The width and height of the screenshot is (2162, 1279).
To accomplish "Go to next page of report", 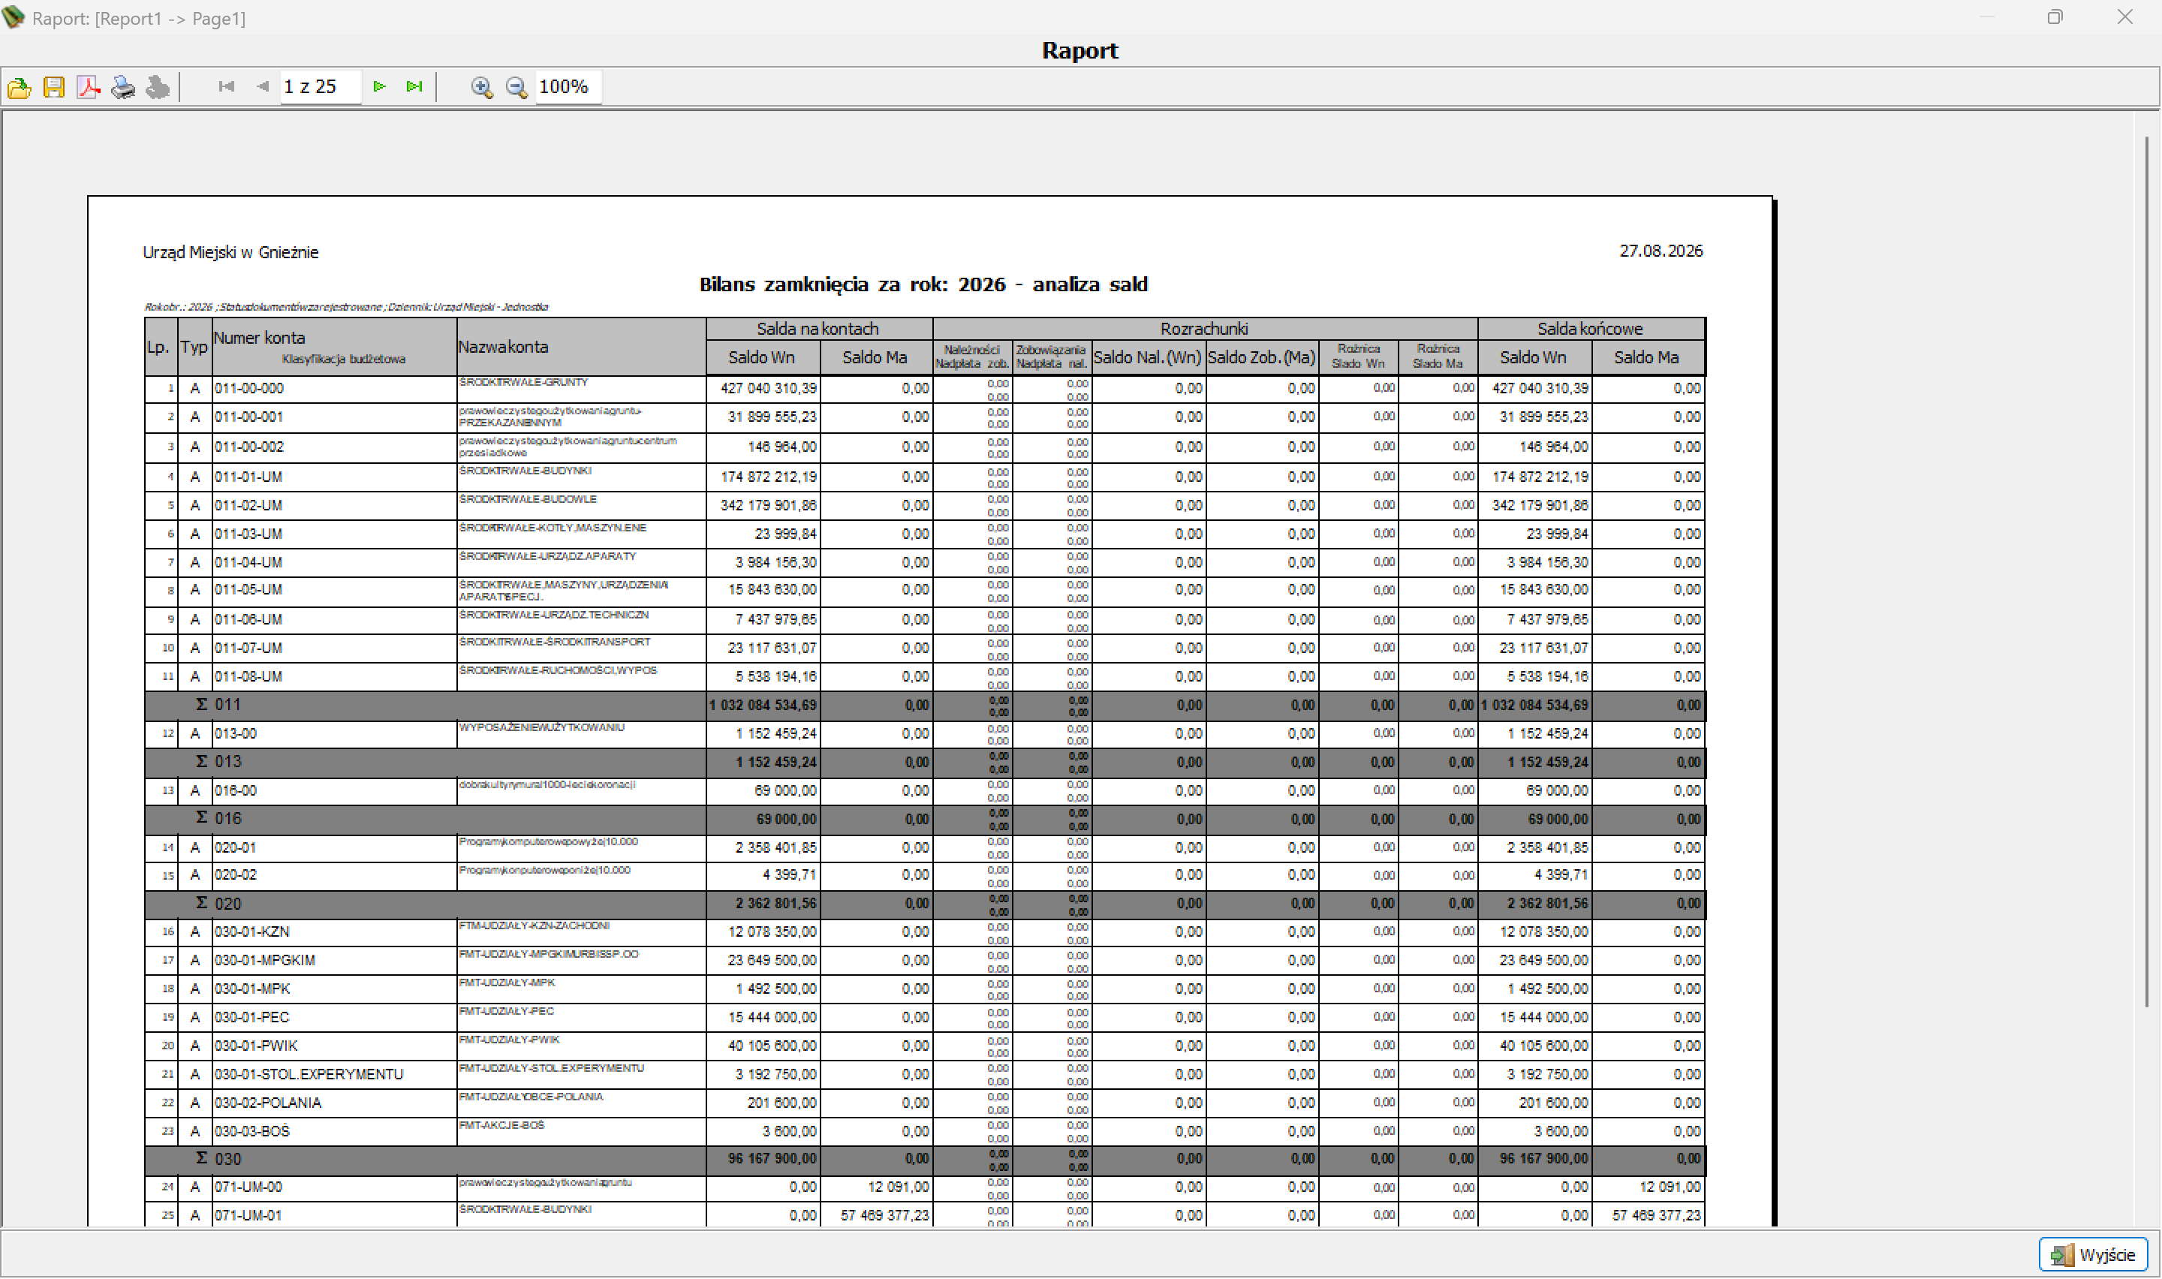I will point(379,87).
